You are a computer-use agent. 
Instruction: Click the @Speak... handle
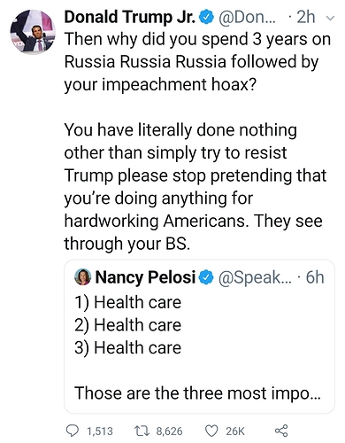(x=255, y=277)
